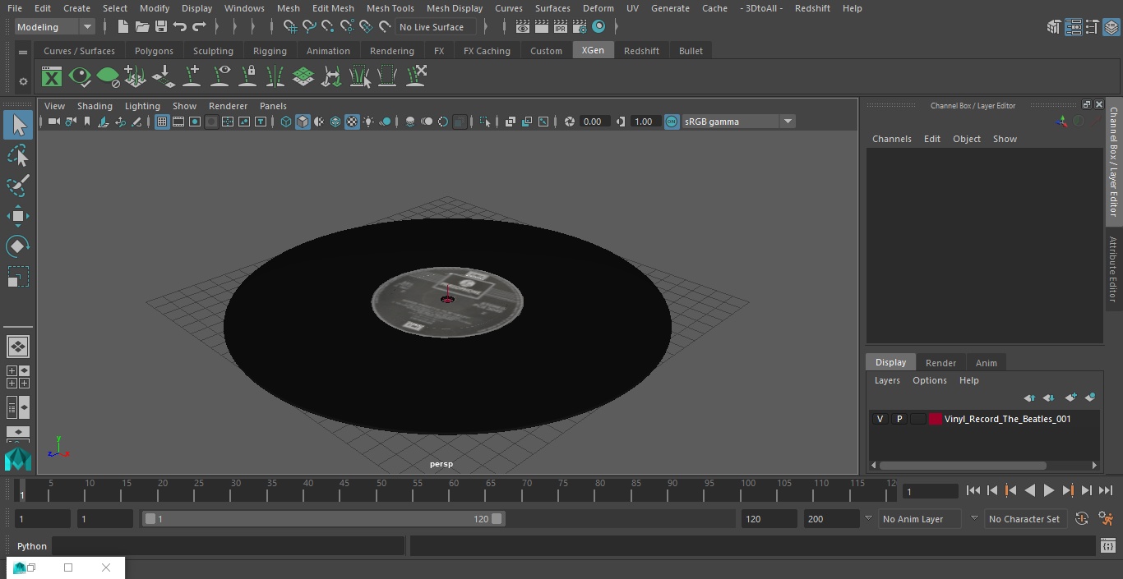Open the No Live Surface field
Viewport: 1123px width, 579px height.
[435, 27]
